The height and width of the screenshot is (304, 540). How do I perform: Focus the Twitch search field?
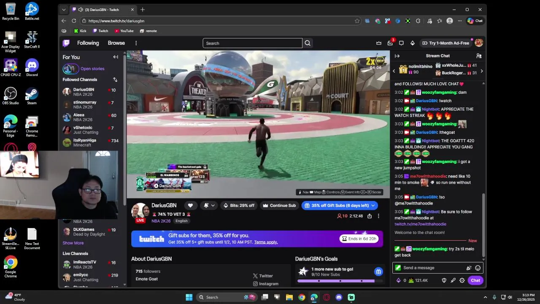point(253,43)
